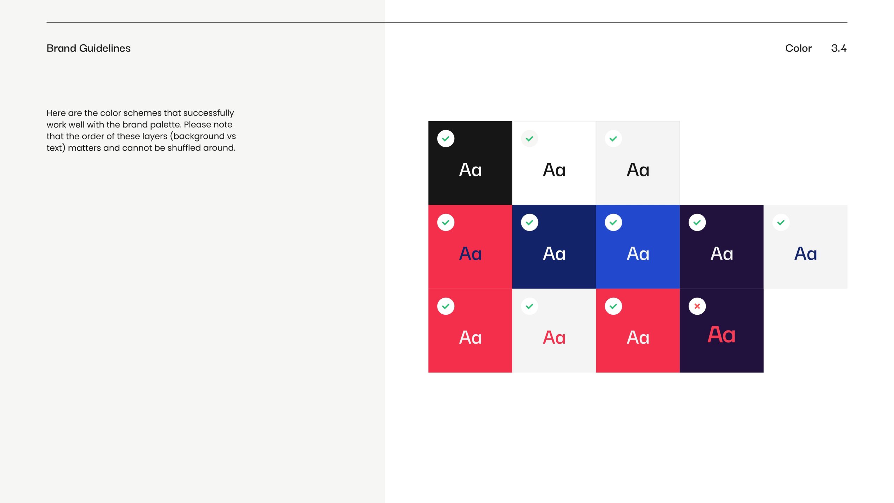Click the navy Aa text on the grey swatch

click(x=805, y=254)
